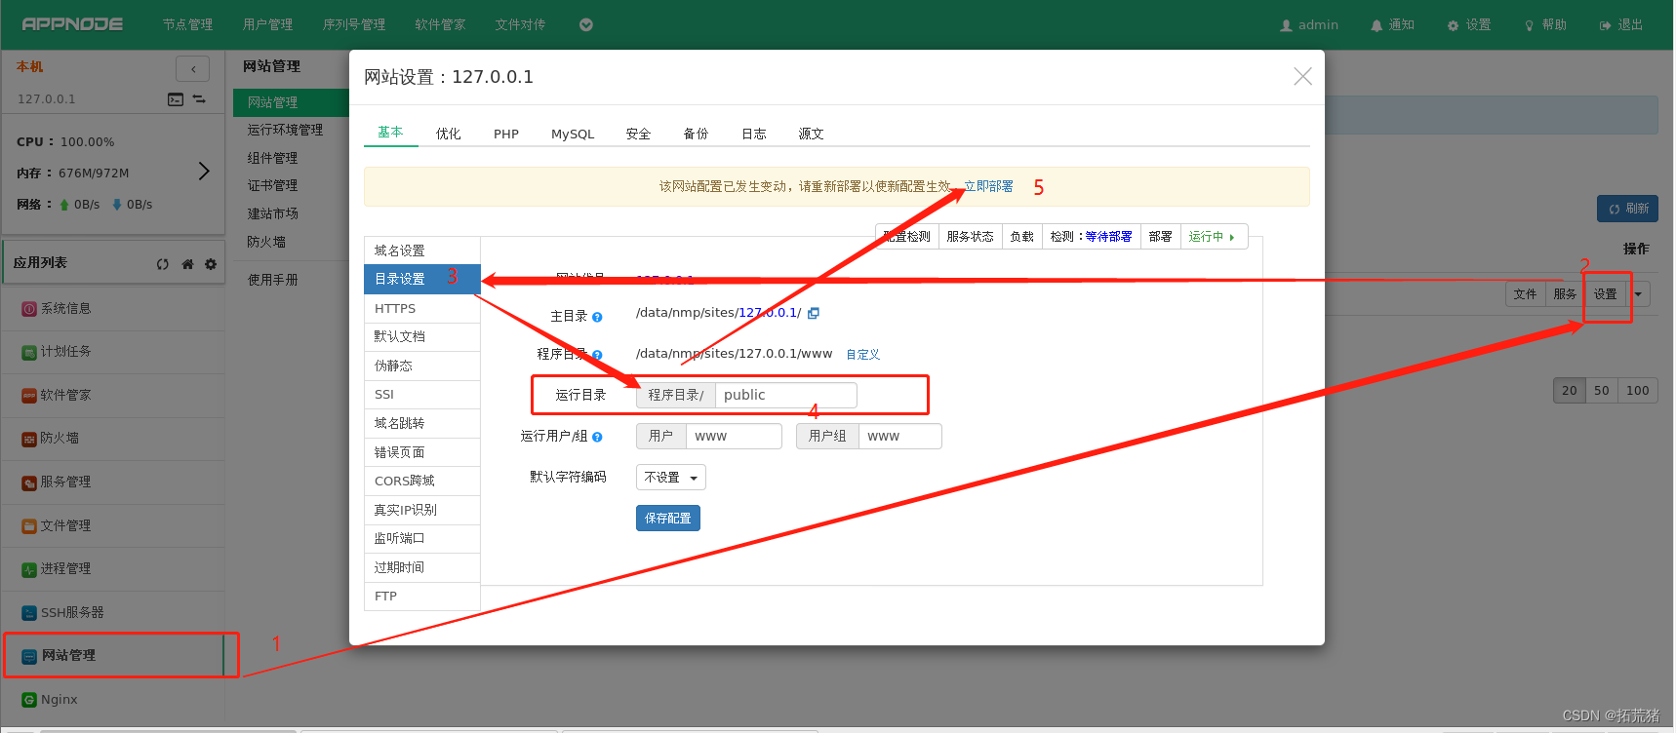Click 退出 to log out
The width and height of the screenshot is (1676, 733).
pyautogui.click(x=1621, y=24)
